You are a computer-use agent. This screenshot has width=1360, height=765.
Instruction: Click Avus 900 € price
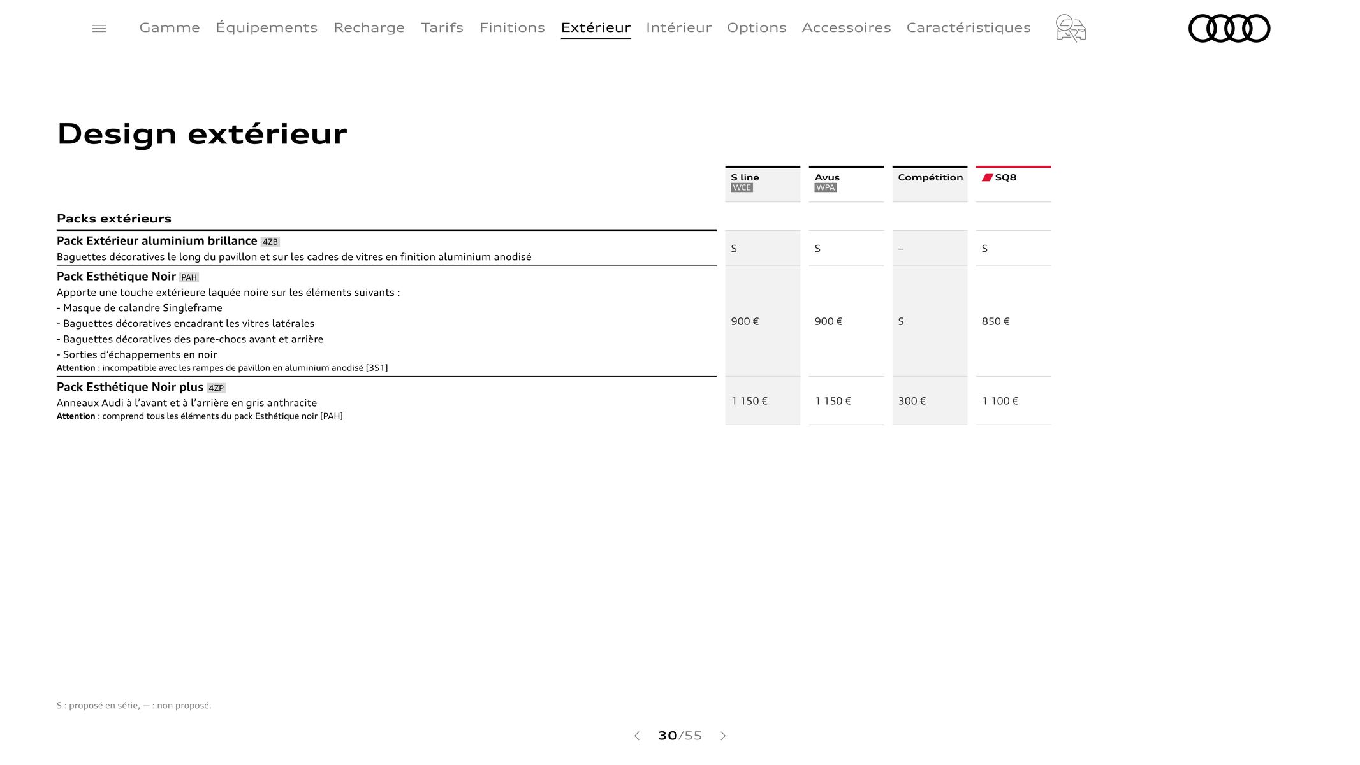(828, 321)
